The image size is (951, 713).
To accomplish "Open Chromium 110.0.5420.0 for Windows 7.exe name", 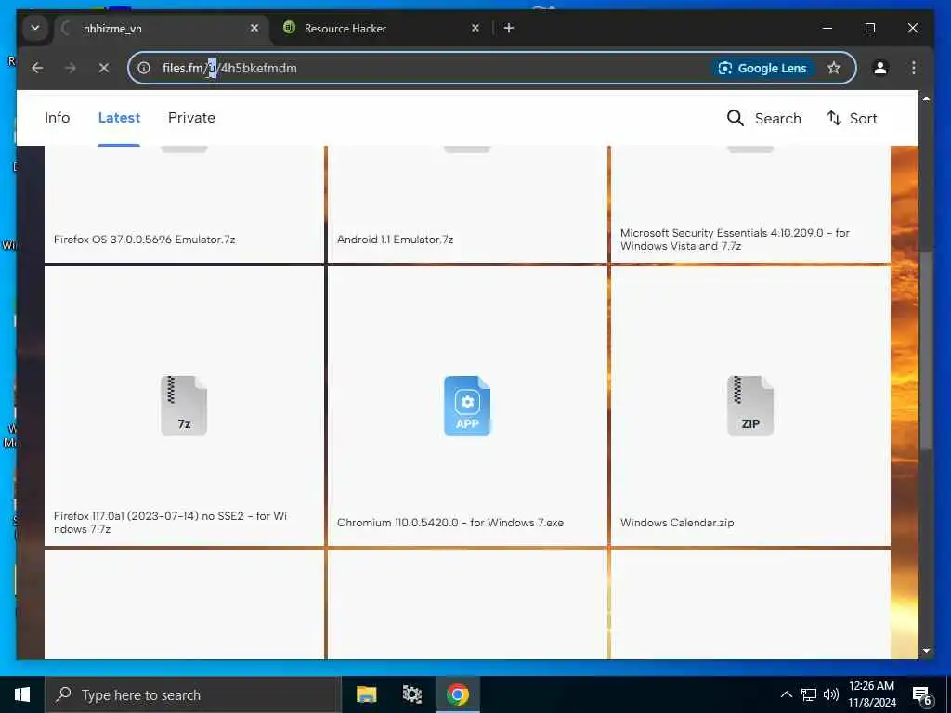I will 450,523.
